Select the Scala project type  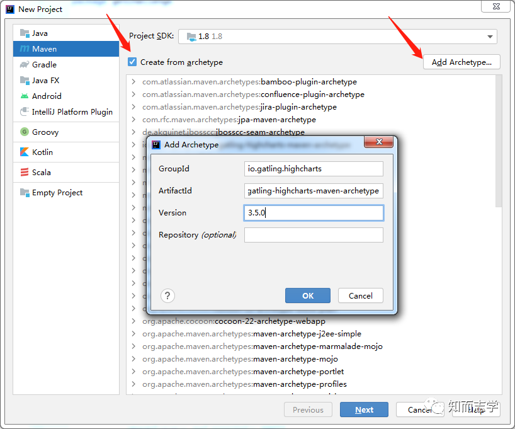pyautogui.click(x=66, y=173)
